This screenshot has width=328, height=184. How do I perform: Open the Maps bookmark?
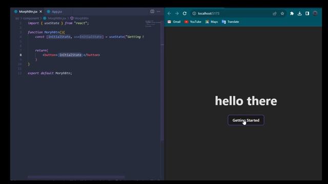pyautogui.click(x=212, y=21)
